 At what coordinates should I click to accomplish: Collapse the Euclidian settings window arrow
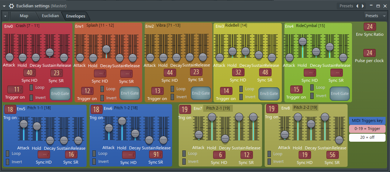point(4,6)
